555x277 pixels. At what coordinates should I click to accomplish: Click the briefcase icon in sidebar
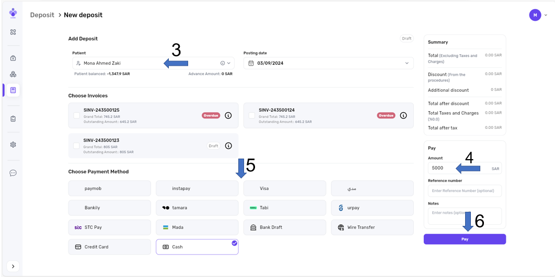pos(13,58)
